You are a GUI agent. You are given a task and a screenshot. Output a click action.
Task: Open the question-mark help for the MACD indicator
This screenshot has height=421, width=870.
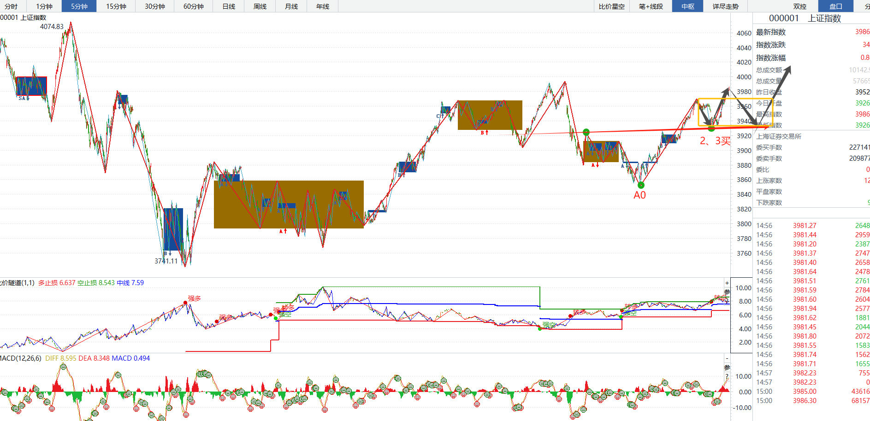point(727,376)
